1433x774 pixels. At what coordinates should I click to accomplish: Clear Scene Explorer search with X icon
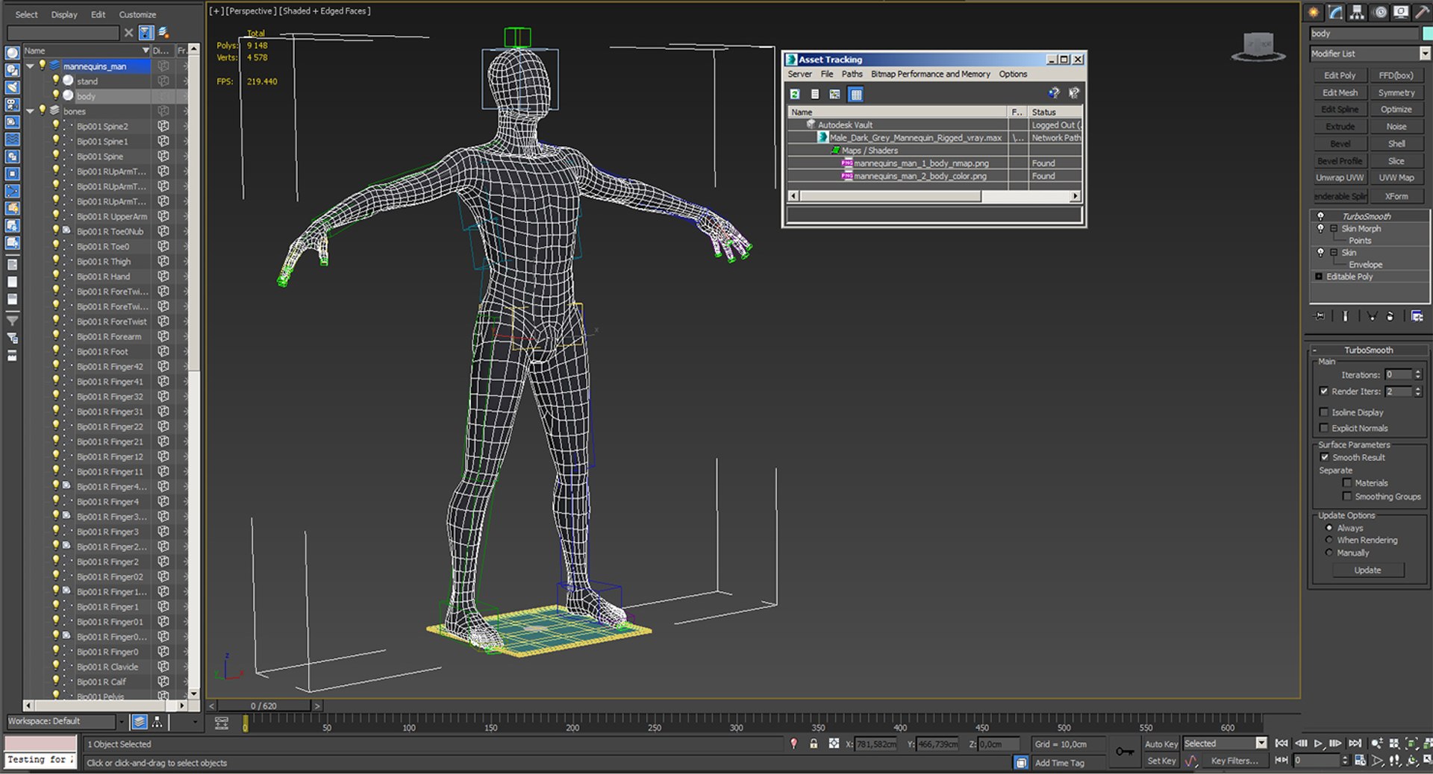[128, 33]
